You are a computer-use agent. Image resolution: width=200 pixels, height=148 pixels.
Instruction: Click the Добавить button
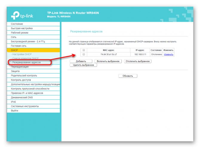coord(81,61)
